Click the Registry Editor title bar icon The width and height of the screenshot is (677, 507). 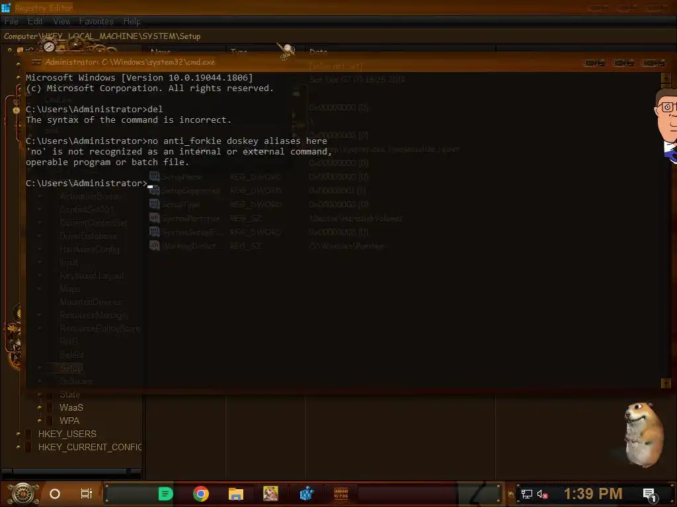5,7
